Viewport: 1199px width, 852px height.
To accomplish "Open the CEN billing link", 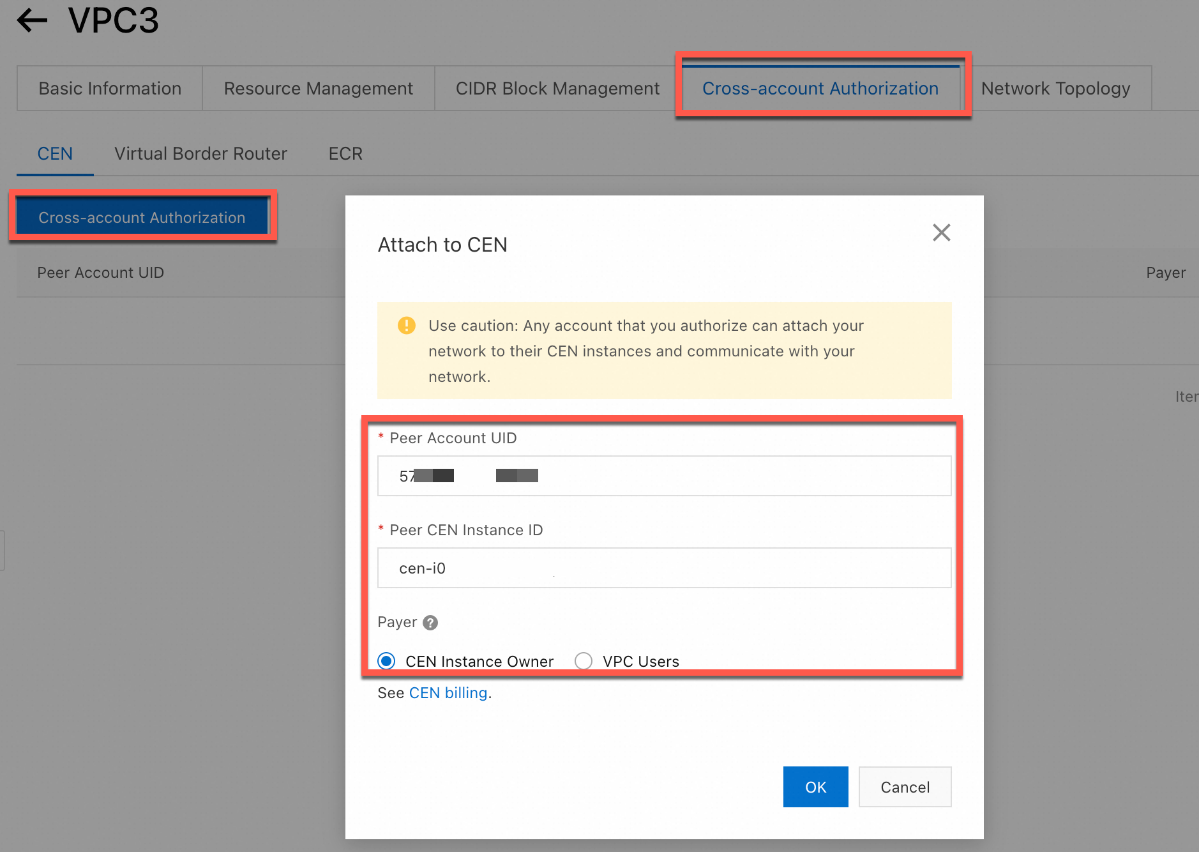I will (x=448, y=693).
